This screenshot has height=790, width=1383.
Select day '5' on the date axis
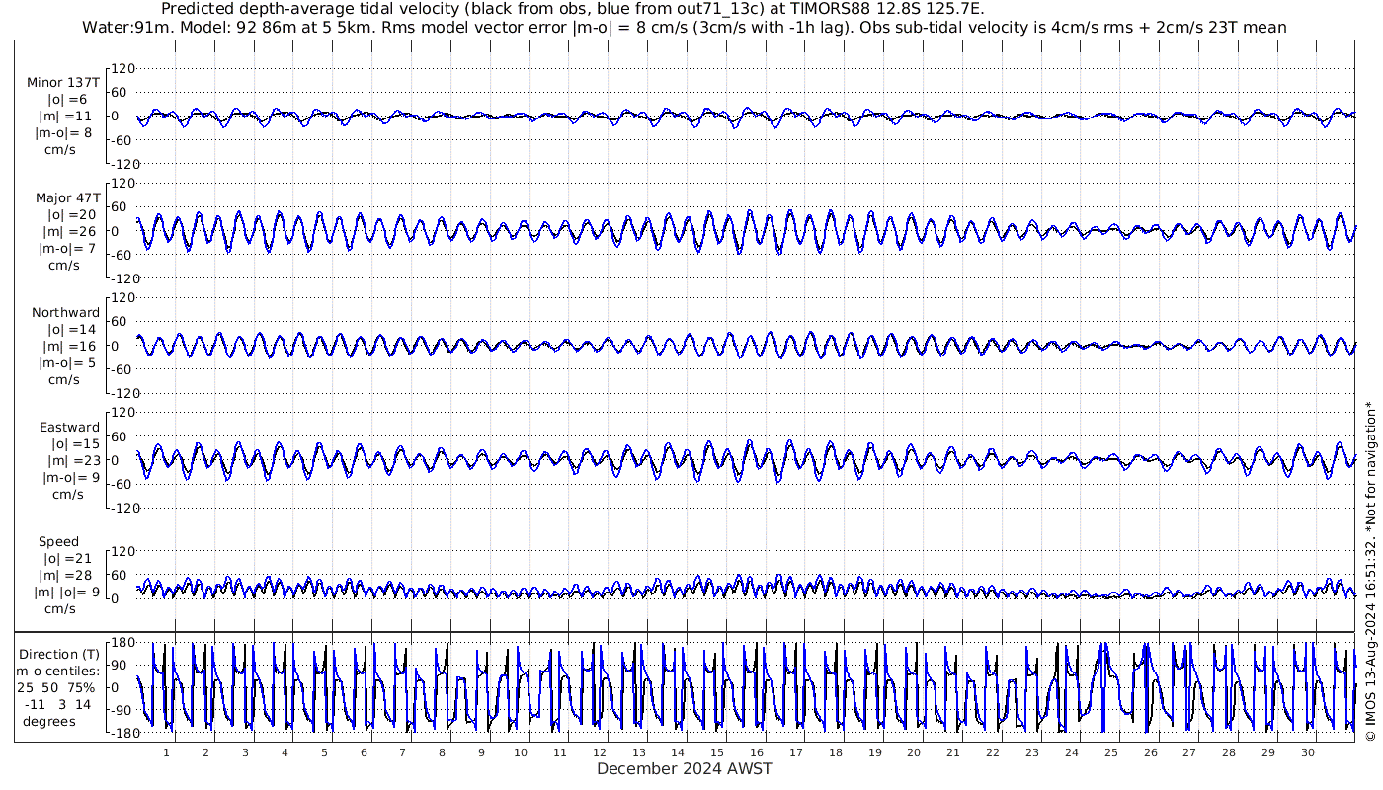pos(324,752)
